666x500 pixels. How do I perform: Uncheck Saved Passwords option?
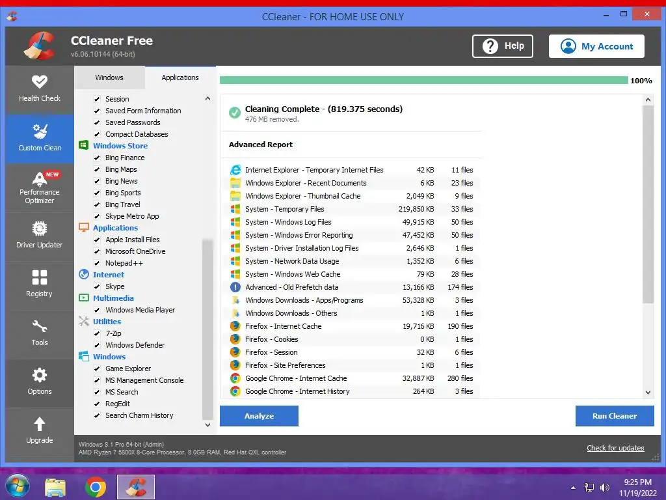pos(97,122)
